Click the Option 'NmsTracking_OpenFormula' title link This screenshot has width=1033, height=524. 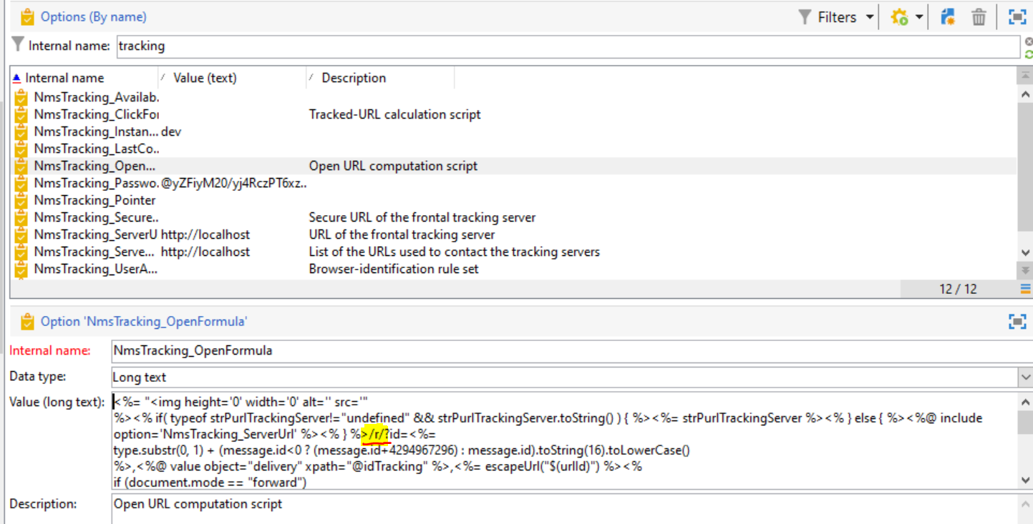point(142,321)
